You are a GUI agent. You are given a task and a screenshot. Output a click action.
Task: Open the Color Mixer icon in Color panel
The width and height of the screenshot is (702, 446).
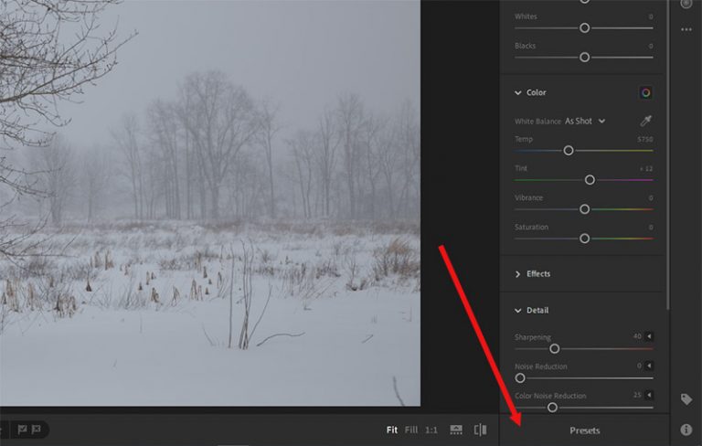tap(645, 92)
